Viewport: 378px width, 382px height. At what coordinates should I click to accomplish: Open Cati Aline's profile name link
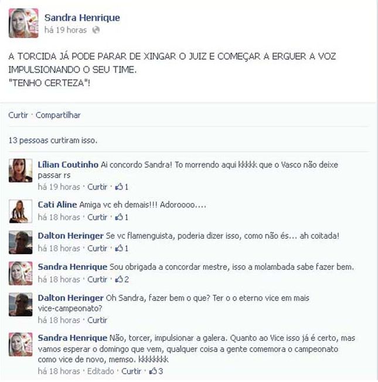pyautogui.click(x=57, y=205)
